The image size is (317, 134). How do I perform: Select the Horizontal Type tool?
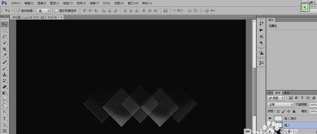(5, 119)
